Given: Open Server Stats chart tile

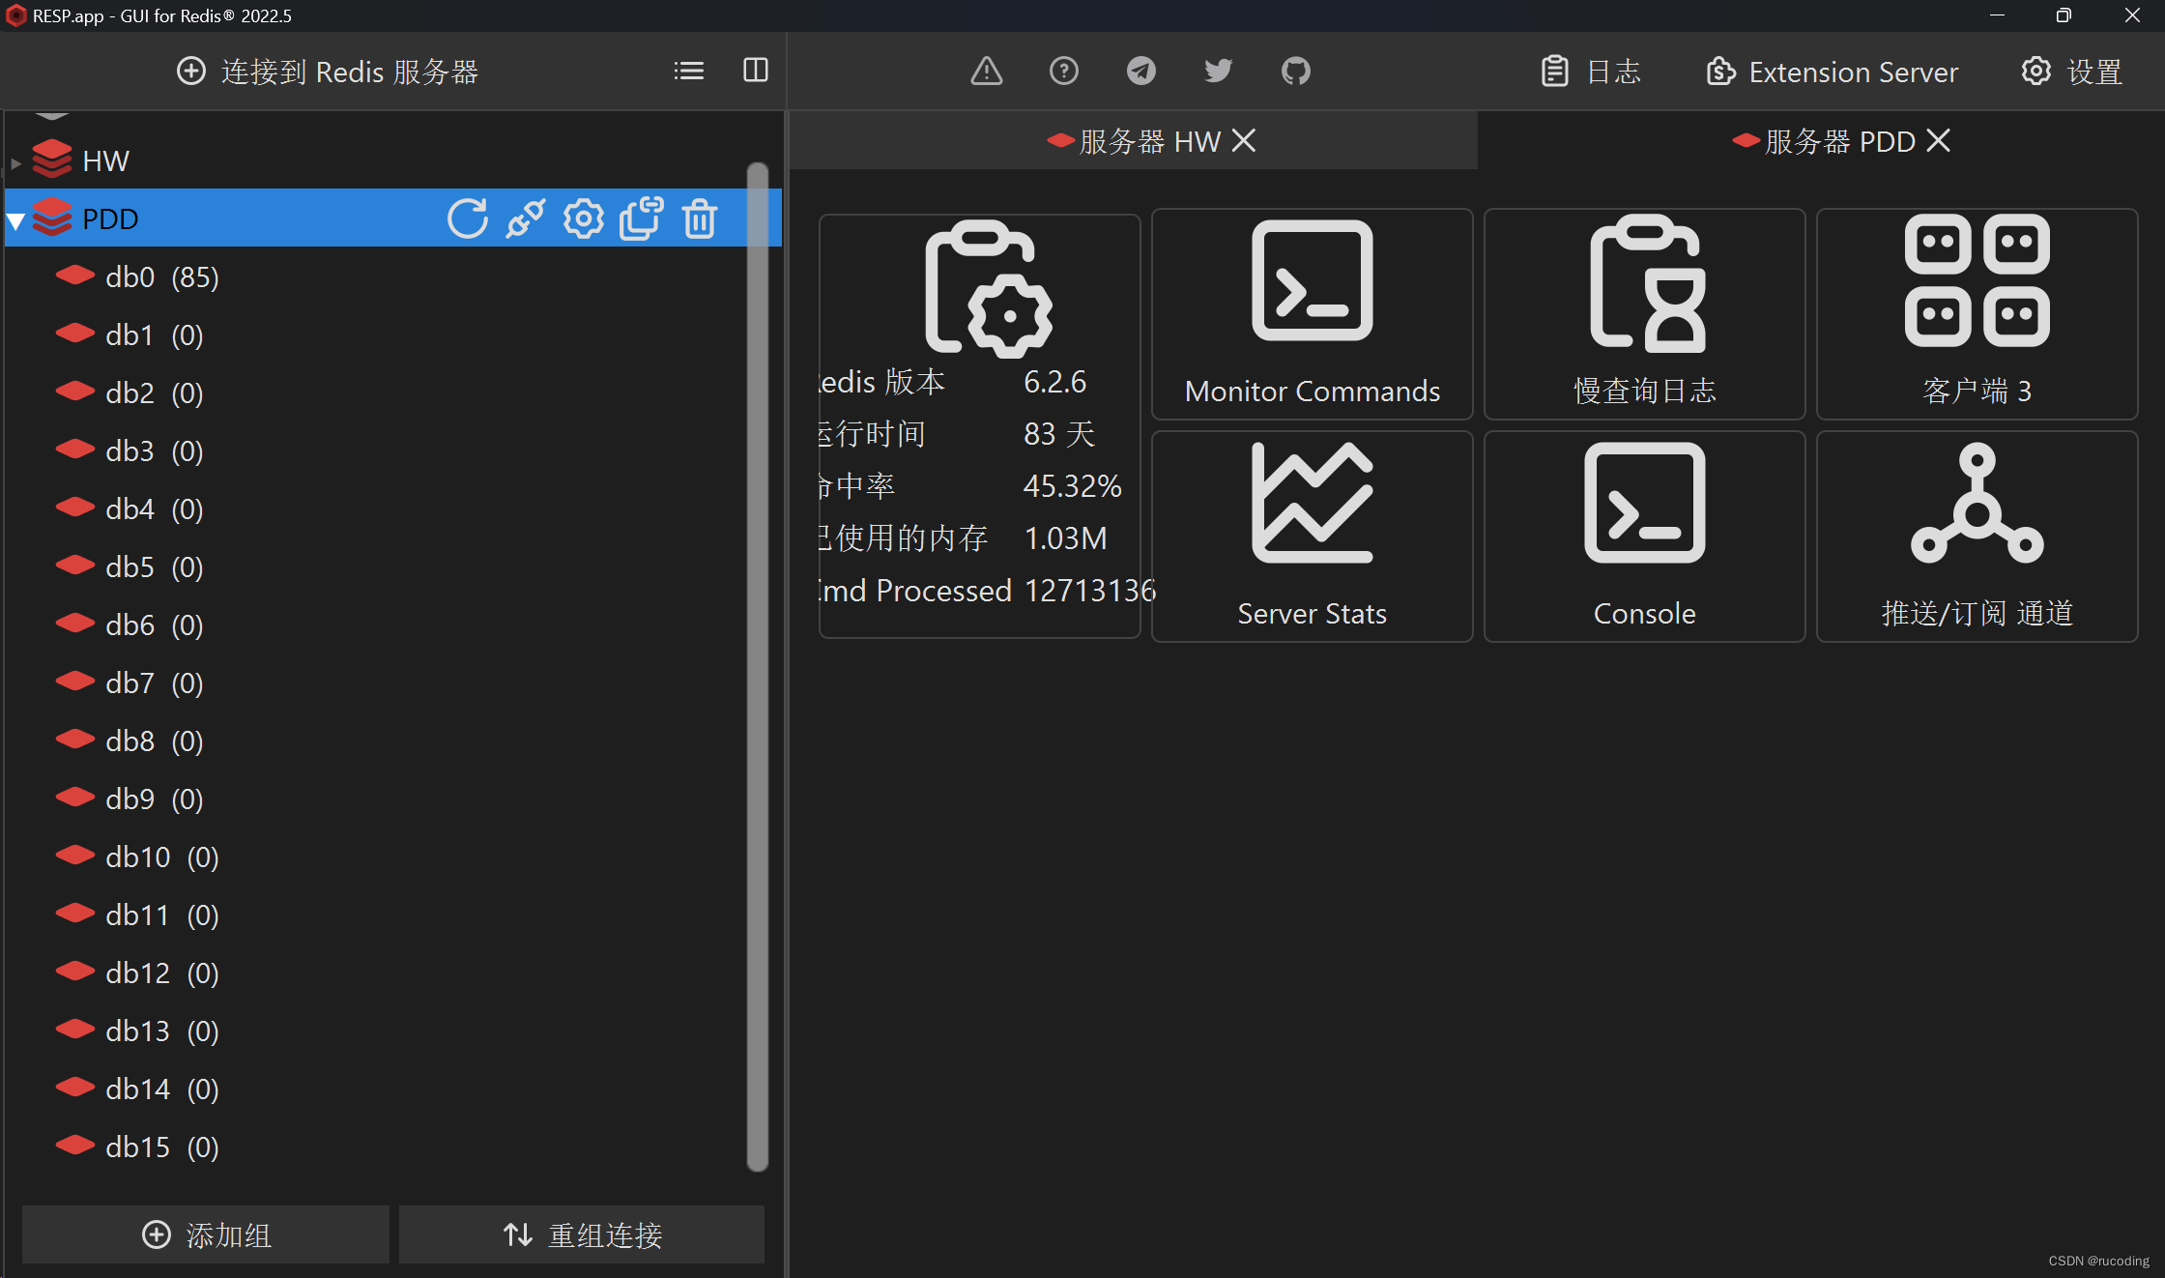Looking at the screenshot, I should (x=1313, y=537).
